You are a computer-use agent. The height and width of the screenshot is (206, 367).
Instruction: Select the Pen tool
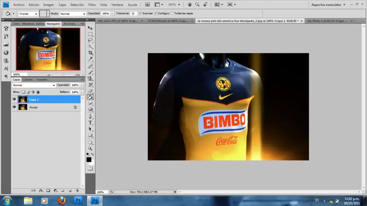(90, 116)
